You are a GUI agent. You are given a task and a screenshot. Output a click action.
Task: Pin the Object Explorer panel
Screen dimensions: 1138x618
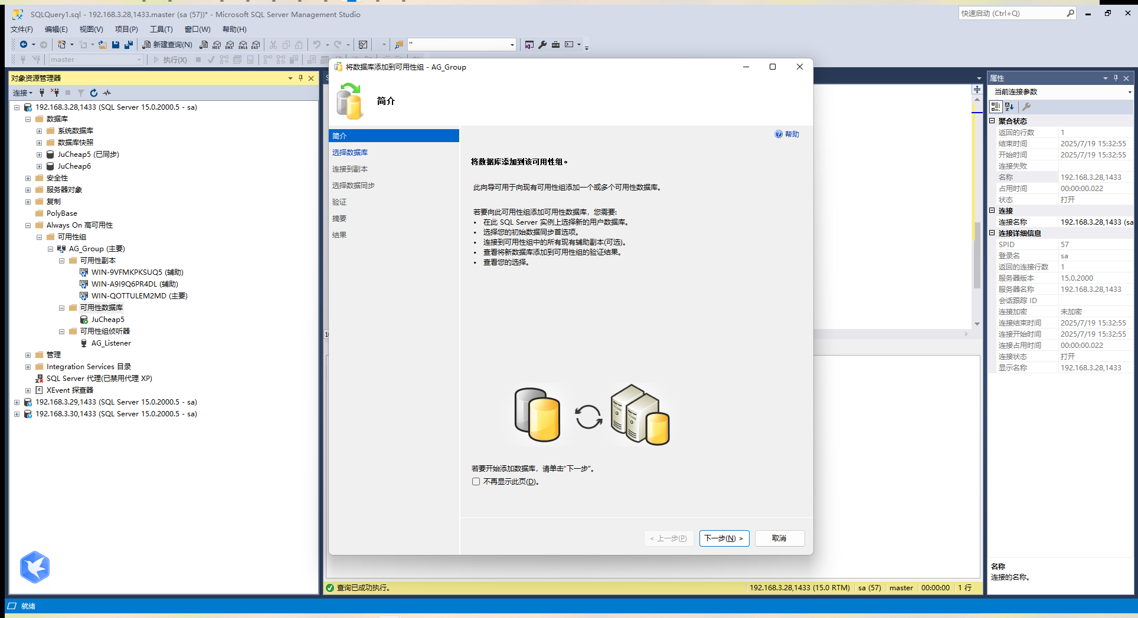[x=300, y=78]
